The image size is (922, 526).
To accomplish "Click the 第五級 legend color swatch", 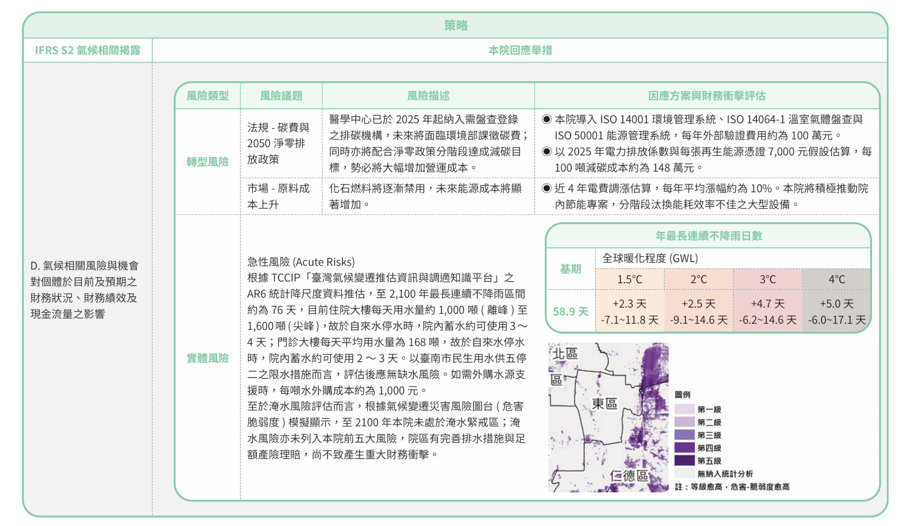I will pyautogui.click(x=684, y=461).
